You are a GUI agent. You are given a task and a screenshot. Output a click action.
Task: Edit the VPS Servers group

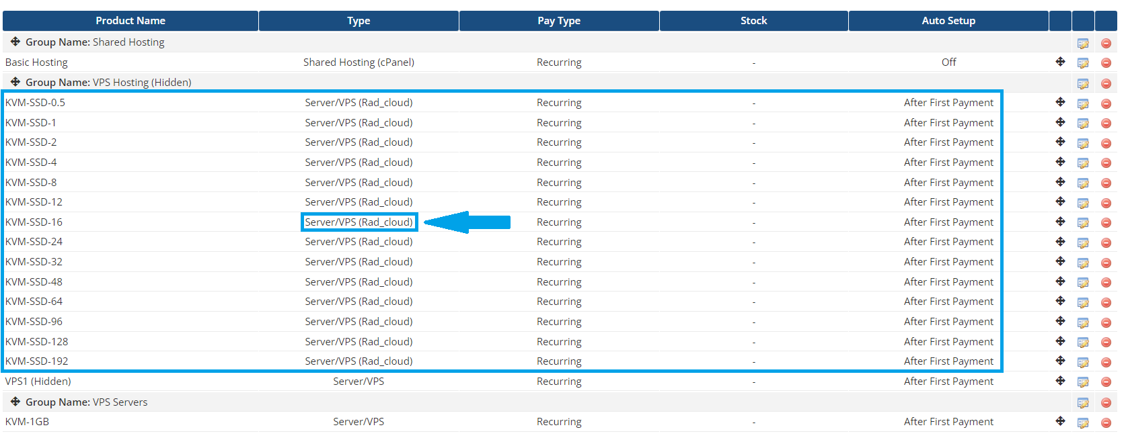point(1083,403)
